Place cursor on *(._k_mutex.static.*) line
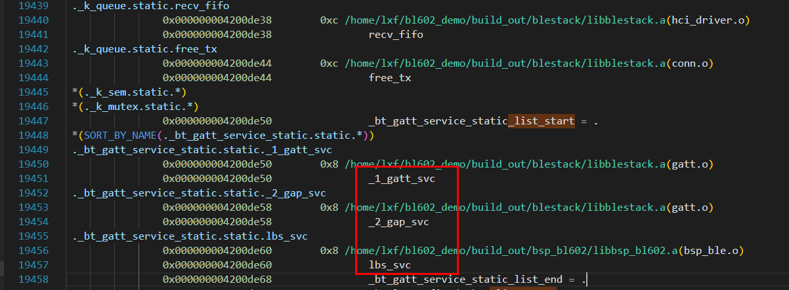 click(135, 107)
